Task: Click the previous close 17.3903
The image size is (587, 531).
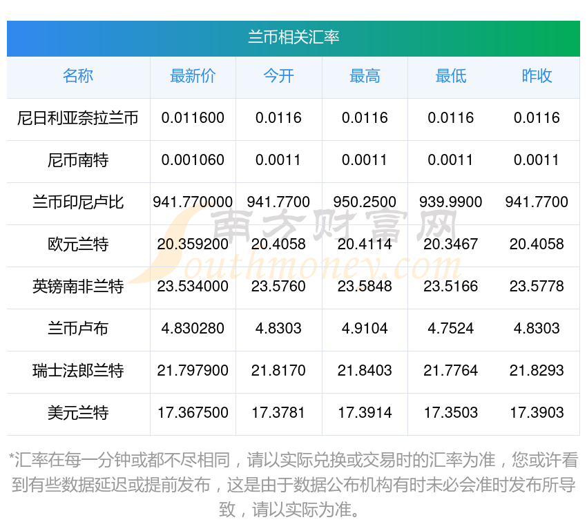Action: 537,413
